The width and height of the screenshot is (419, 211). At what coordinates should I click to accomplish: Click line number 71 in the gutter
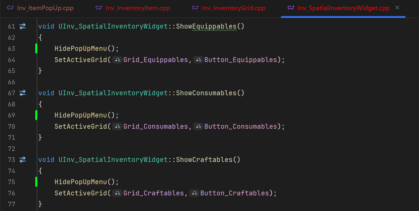tap(11, 137)
